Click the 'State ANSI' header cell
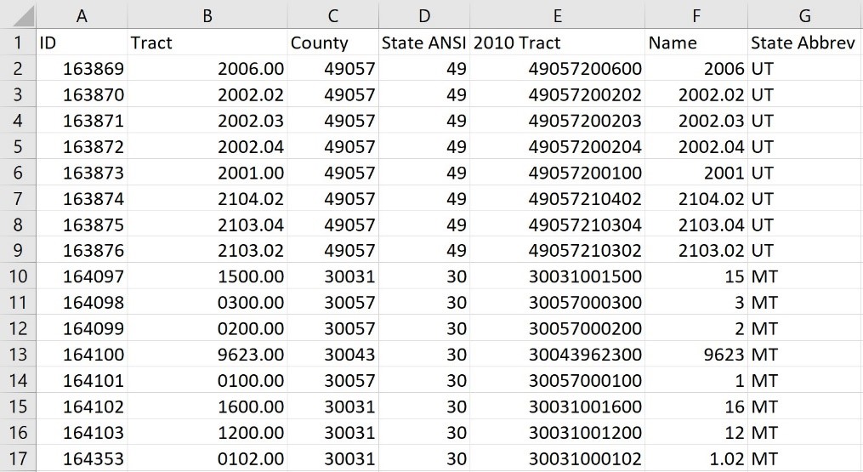This screenshot has height=472, width=863. (x=423, y=43)
